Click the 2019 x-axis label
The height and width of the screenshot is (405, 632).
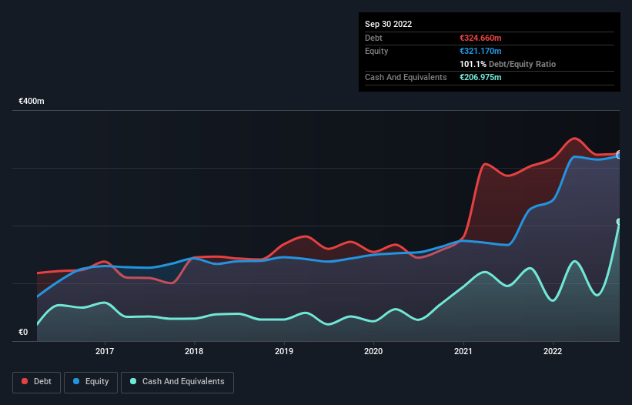284,351
